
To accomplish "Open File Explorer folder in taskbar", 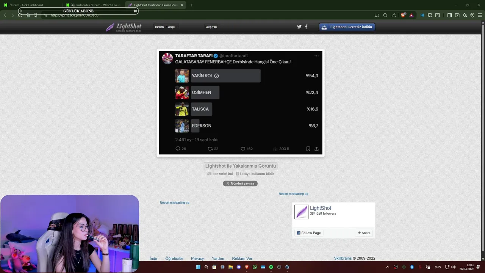I will (x=230, y=267).
